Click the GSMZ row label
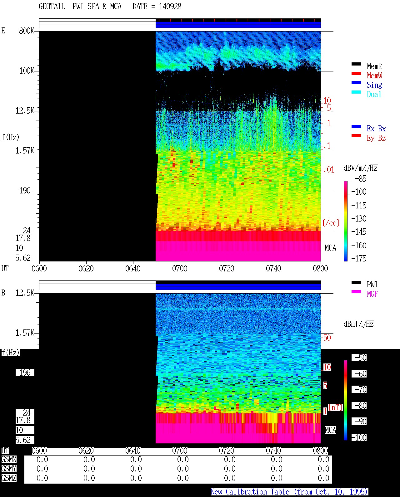Viewport: 400px width, 497px height. pos(9,478)
